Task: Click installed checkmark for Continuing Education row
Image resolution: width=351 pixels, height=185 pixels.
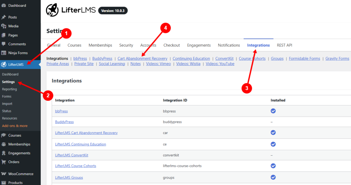Action: [x=273, y=144]
